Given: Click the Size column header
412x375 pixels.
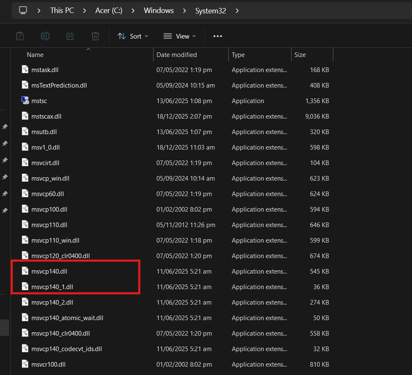Looking at the screenshot, I should click(300, 55).
